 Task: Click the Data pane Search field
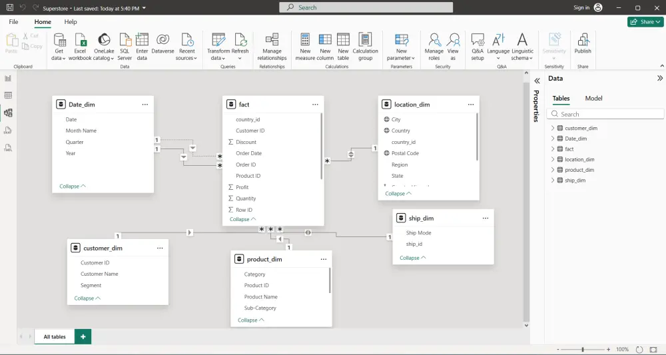605,115
